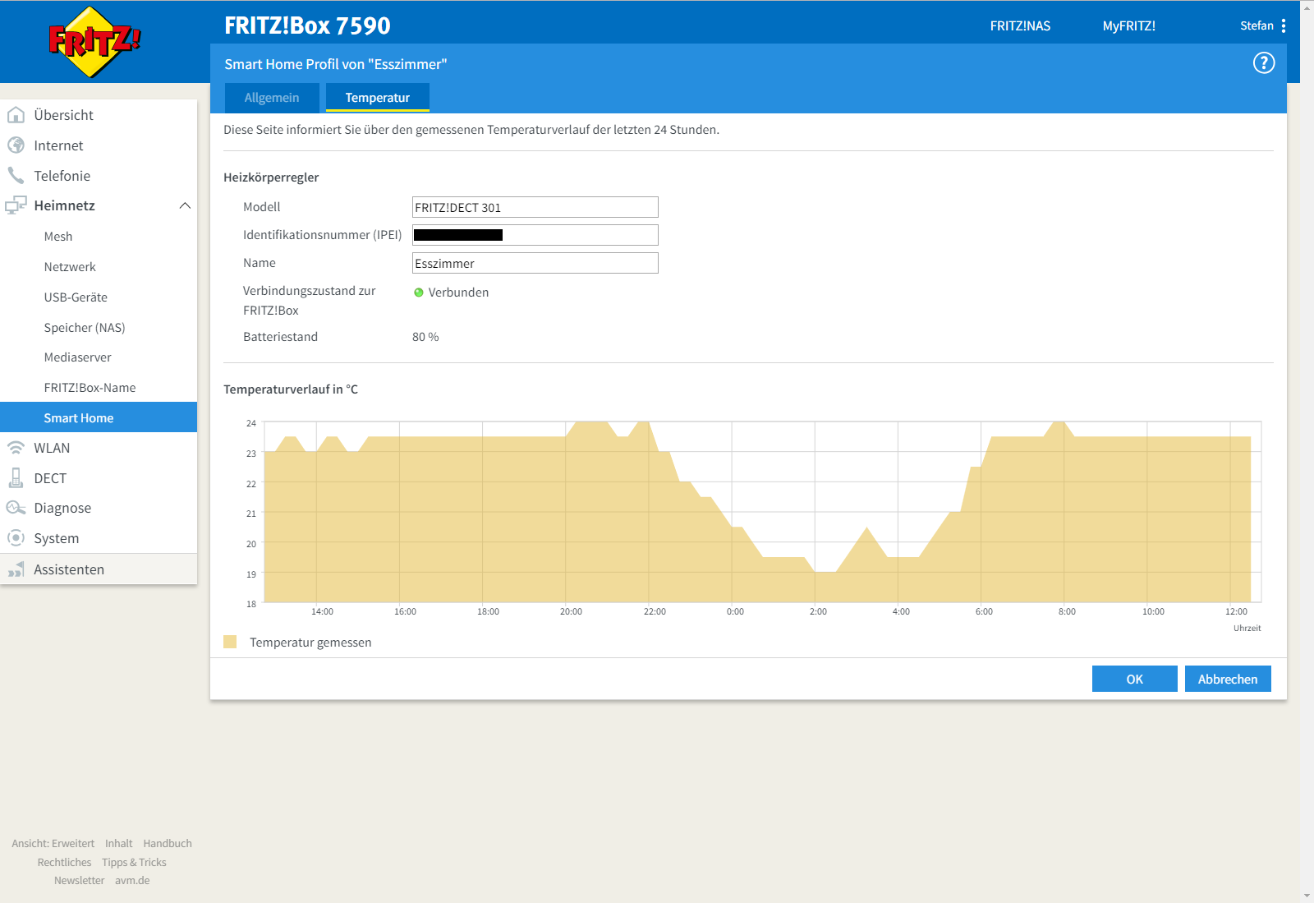Click the Temperaturverlauf in °C heading
1314x903 pixels.
tap(291, 389)
